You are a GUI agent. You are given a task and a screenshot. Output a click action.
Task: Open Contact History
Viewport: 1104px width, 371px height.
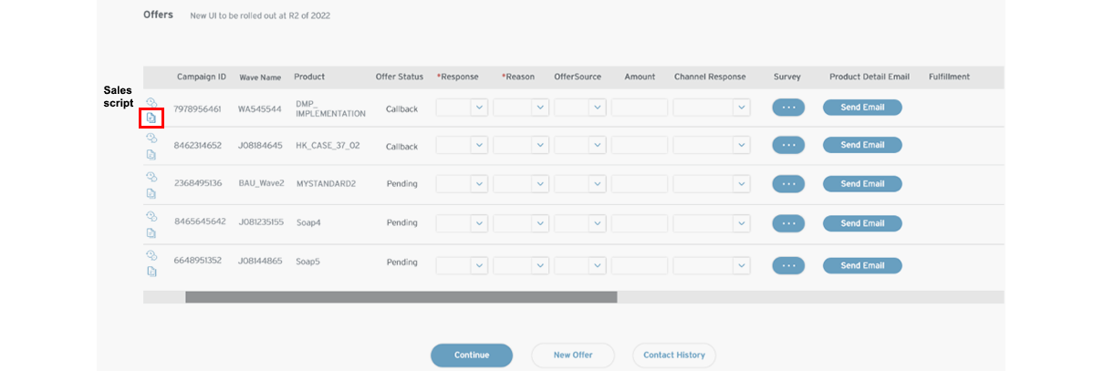(673, 356)
